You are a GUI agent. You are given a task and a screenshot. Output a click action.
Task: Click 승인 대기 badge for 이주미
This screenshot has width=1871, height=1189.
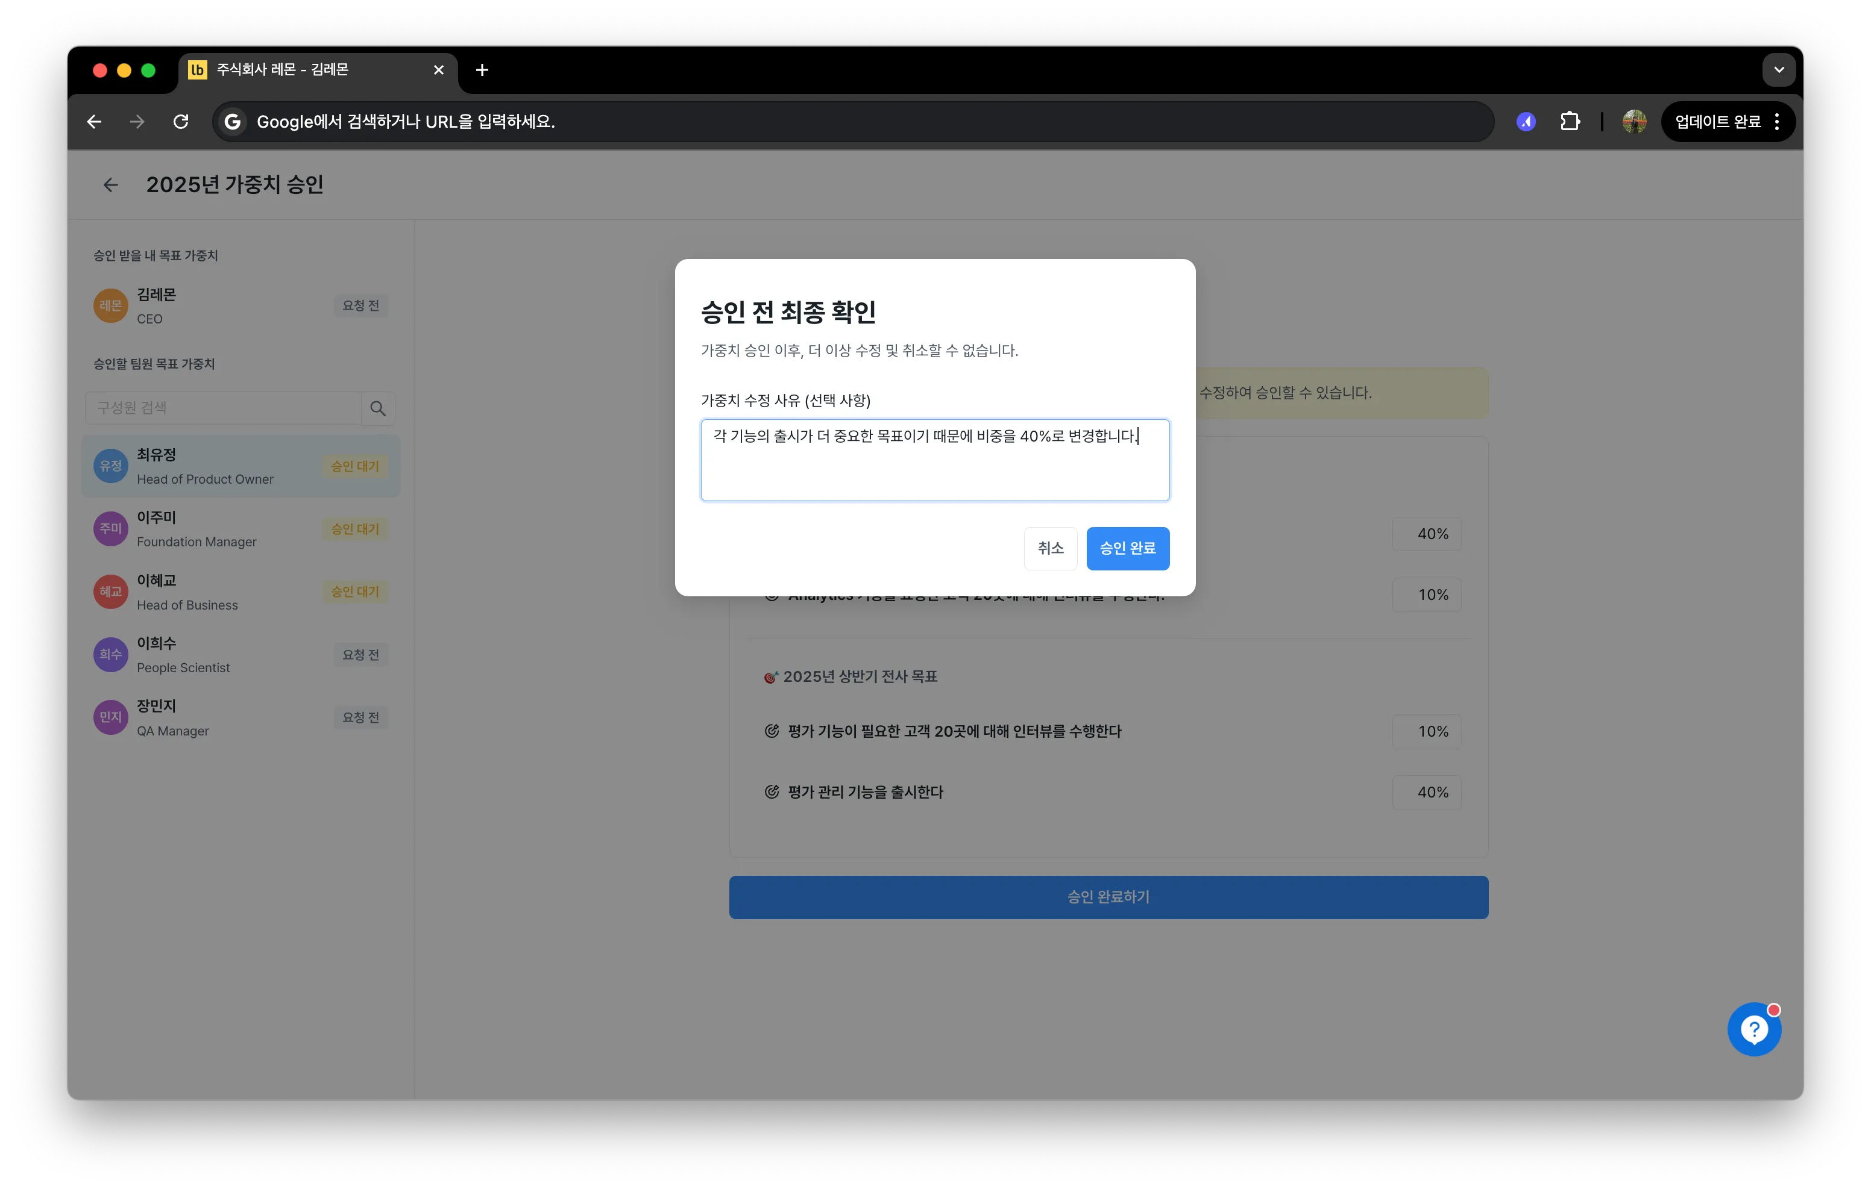(355, 529)
